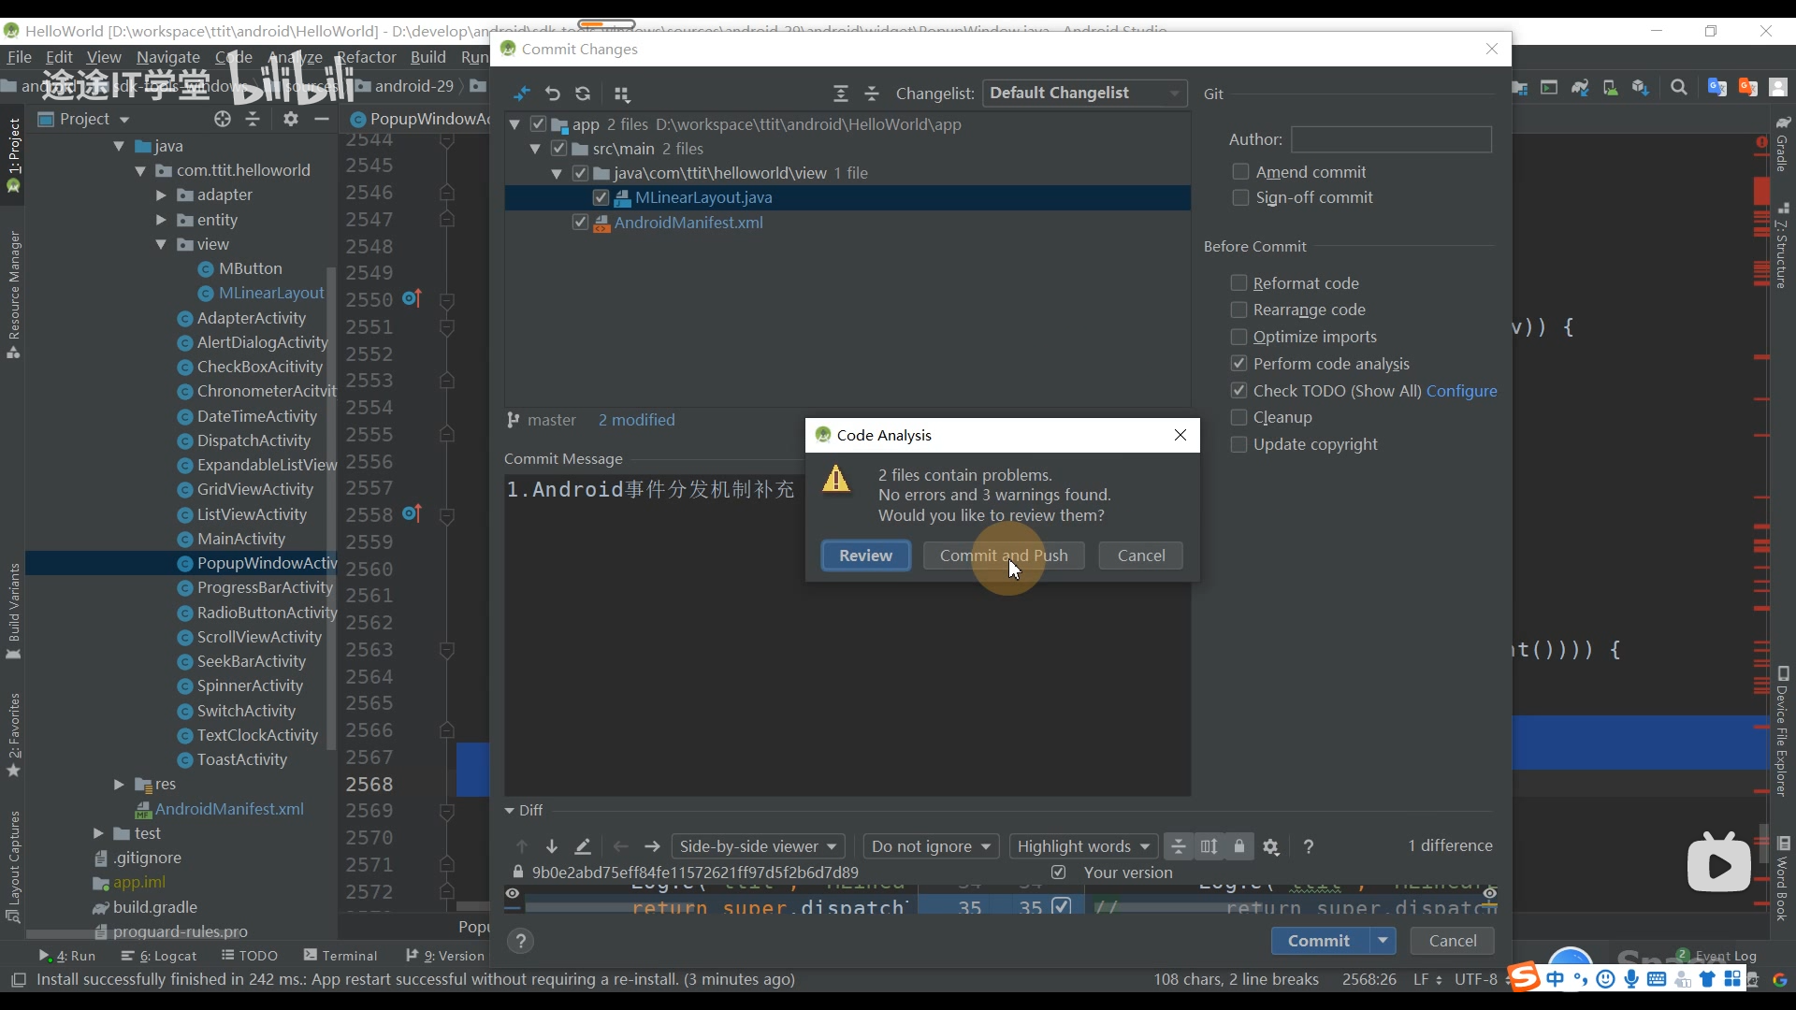Open the Refactor menu
This screenshot has width=1796, height=1010.
coord(367,57)
